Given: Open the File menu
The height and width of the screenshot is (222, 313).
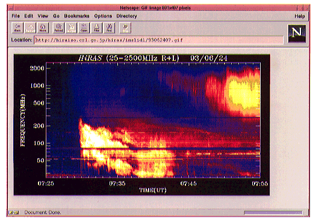Looking at the screenshot, I should click(16, 16).
